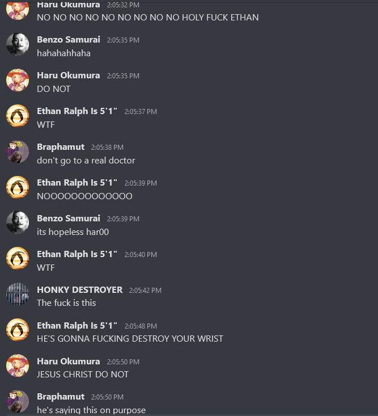Open Haru Okumura's avatar next to 'DO NOT'
This screenshot has width=378, height=416.
click(x=18, y=80)
